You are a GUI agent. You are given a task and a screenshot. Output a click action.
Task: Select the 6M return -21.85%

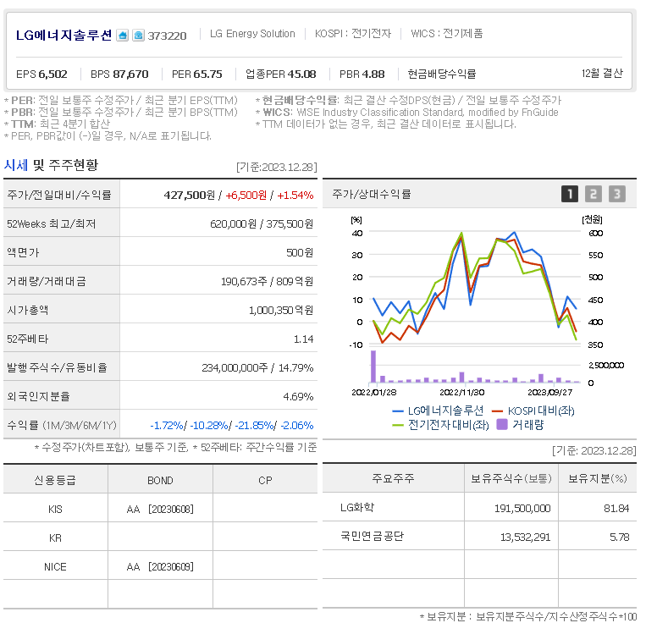tap(254, 425)
